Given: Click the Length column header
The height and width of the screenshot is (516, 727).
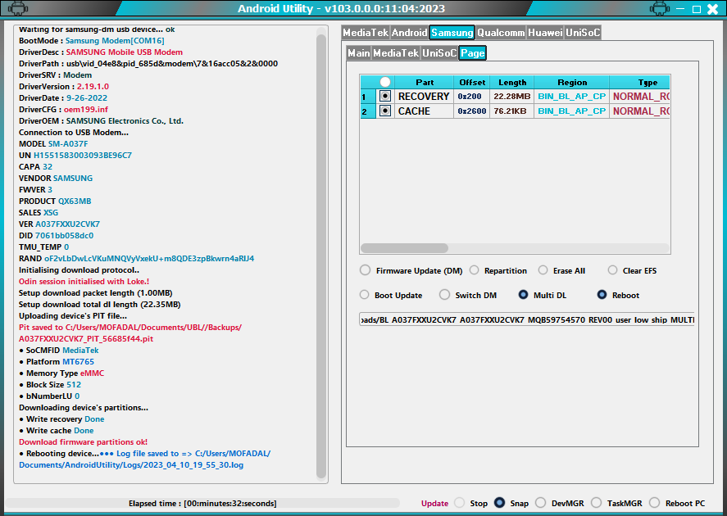Looking at the screenshot, I should [x=512, y=83].
